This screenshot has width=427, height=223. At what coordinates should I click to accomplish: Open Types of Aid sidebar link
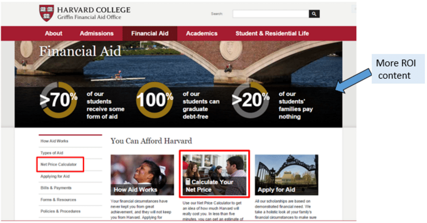(52, 153)
